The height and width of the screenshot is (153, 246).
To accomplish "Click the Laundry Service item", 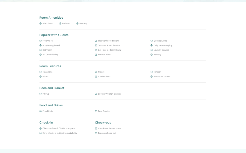I will point(161,50).
